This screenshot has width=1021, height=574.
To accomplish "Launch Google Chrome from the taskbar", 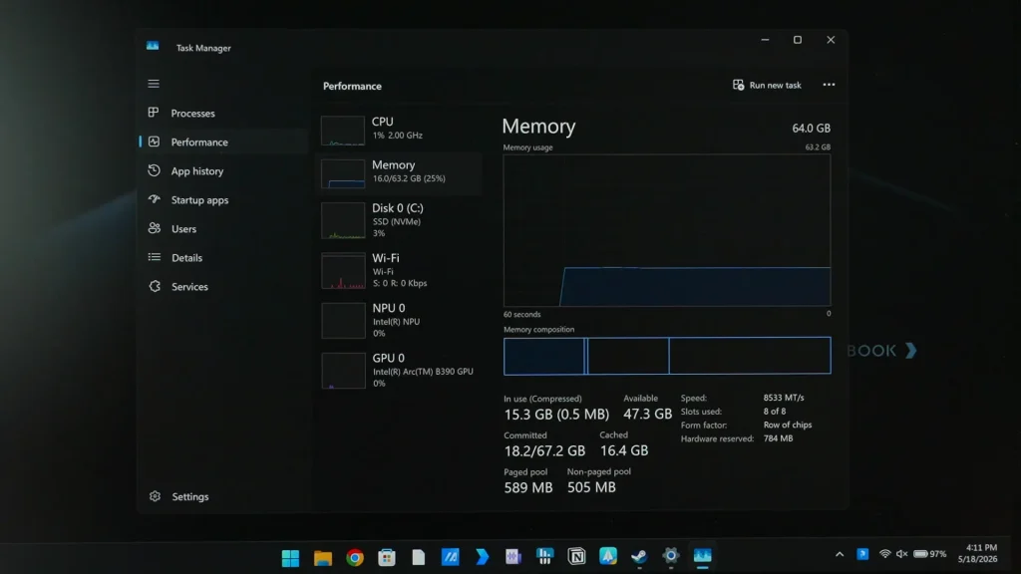I will click(355, 558).
